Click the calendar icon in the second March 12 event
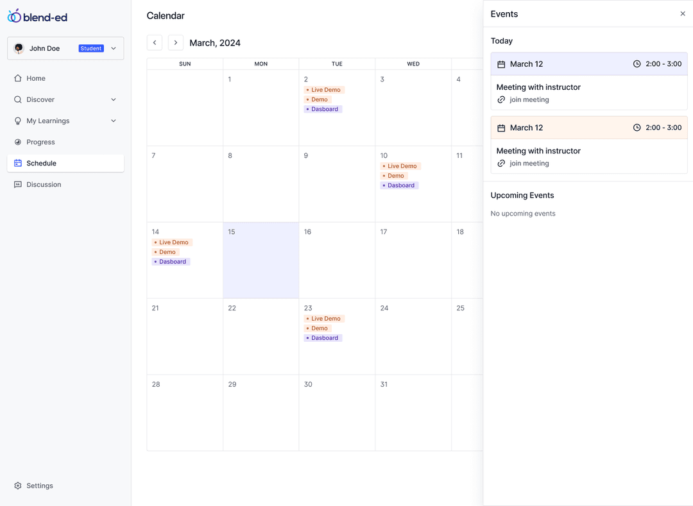This screenshot has width=693, height=506. click(x=501, y=128)
